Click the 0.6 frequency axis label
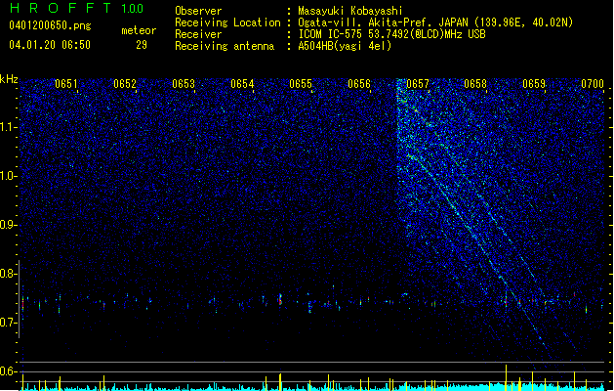The width and height of the screenshot is (614, 391). [8, 371]
